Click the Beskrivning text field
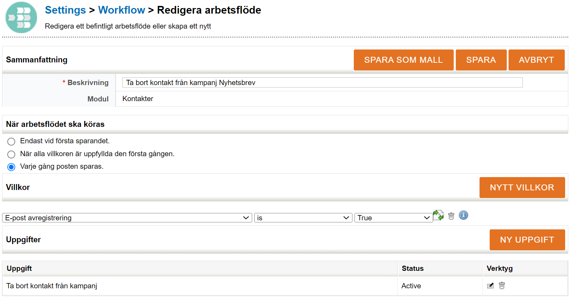Image resolution: width=570 pixels, height=297 pixels. 322,83
